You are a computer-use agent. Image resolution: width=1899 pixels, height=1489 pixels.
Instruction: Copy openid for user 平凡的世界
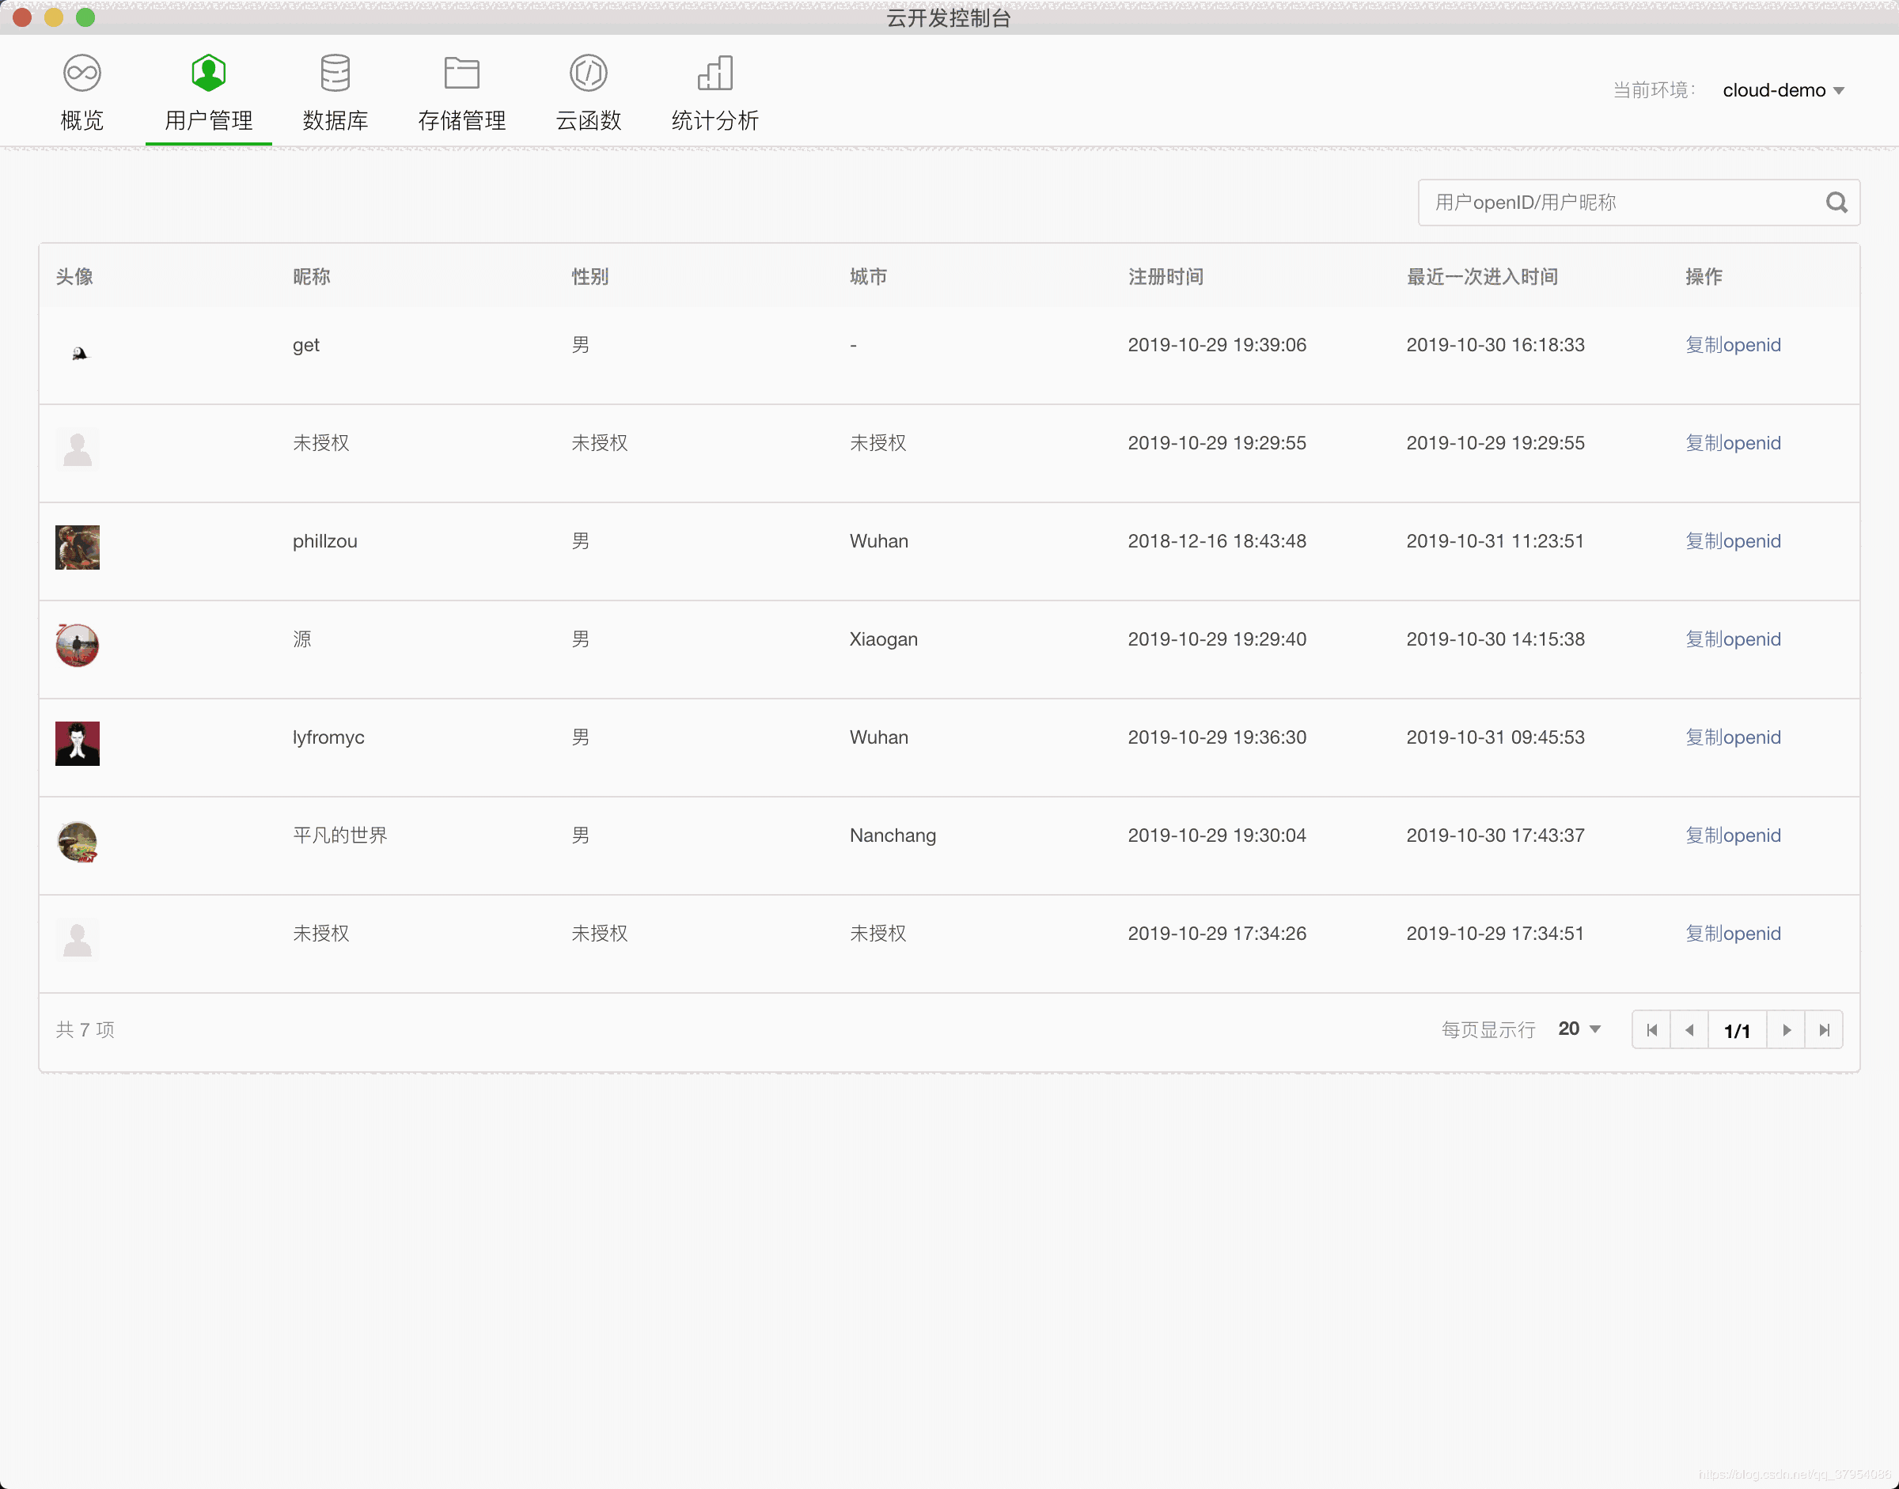pos(1733,835)
